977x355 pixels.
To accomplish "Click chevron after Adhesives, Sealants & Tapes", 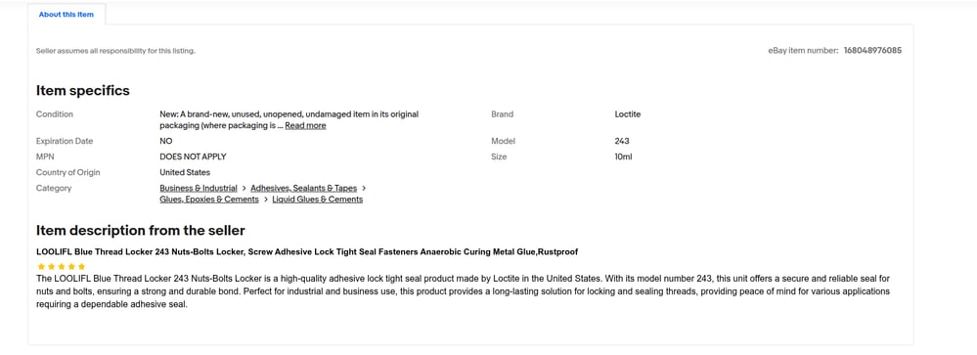I will (364, 188).
